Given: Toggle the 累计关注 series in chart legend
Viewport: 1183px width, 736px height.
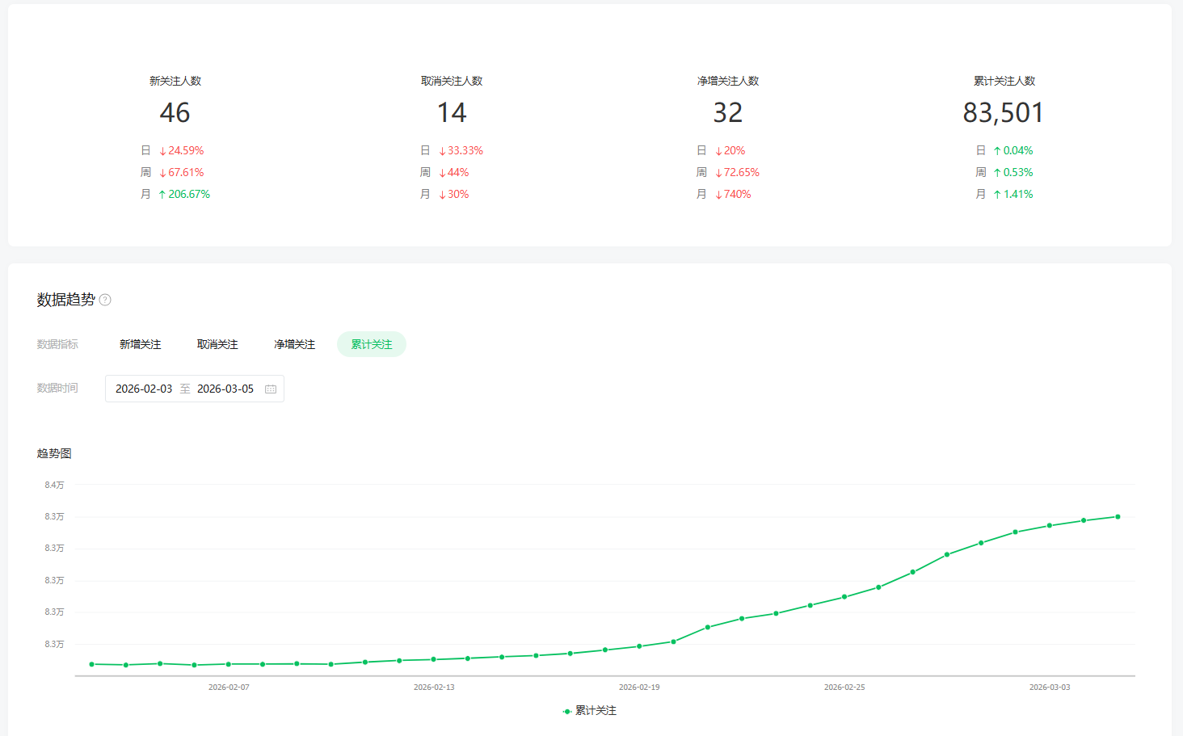Looking at the screenshot, I should coord(590,711).
